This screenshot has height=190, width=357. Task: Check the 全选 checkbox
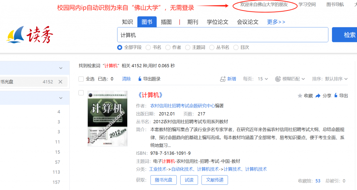point(81,79)
